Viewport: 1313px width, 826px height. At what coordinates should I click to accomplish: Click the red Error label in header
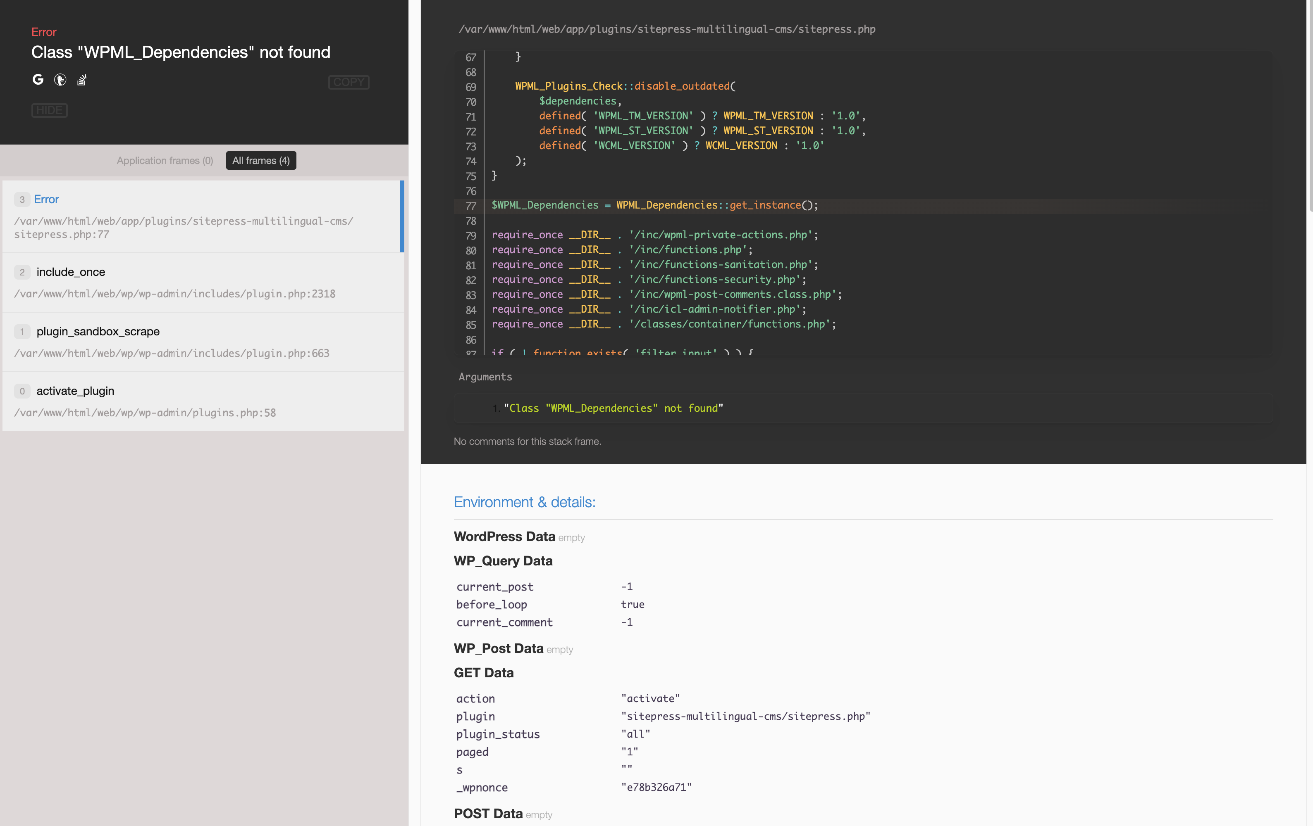point(44,32)
